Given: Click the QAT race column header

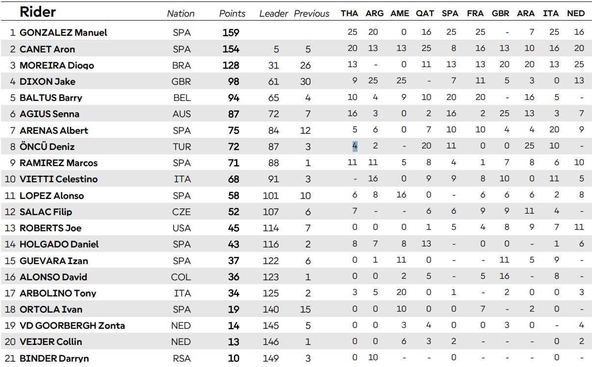Looking at the screenshot, I should [x=425, y=14].
